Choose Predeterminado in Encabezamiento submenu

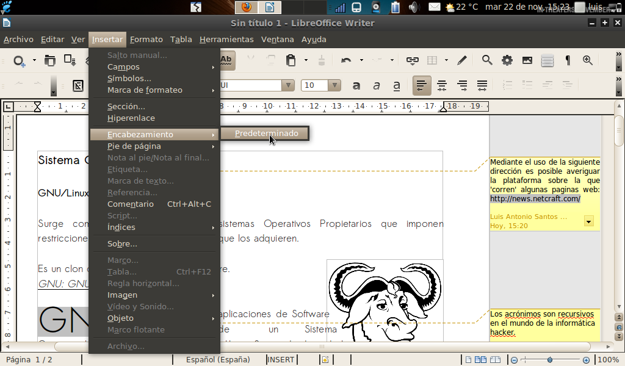(265, 134)
